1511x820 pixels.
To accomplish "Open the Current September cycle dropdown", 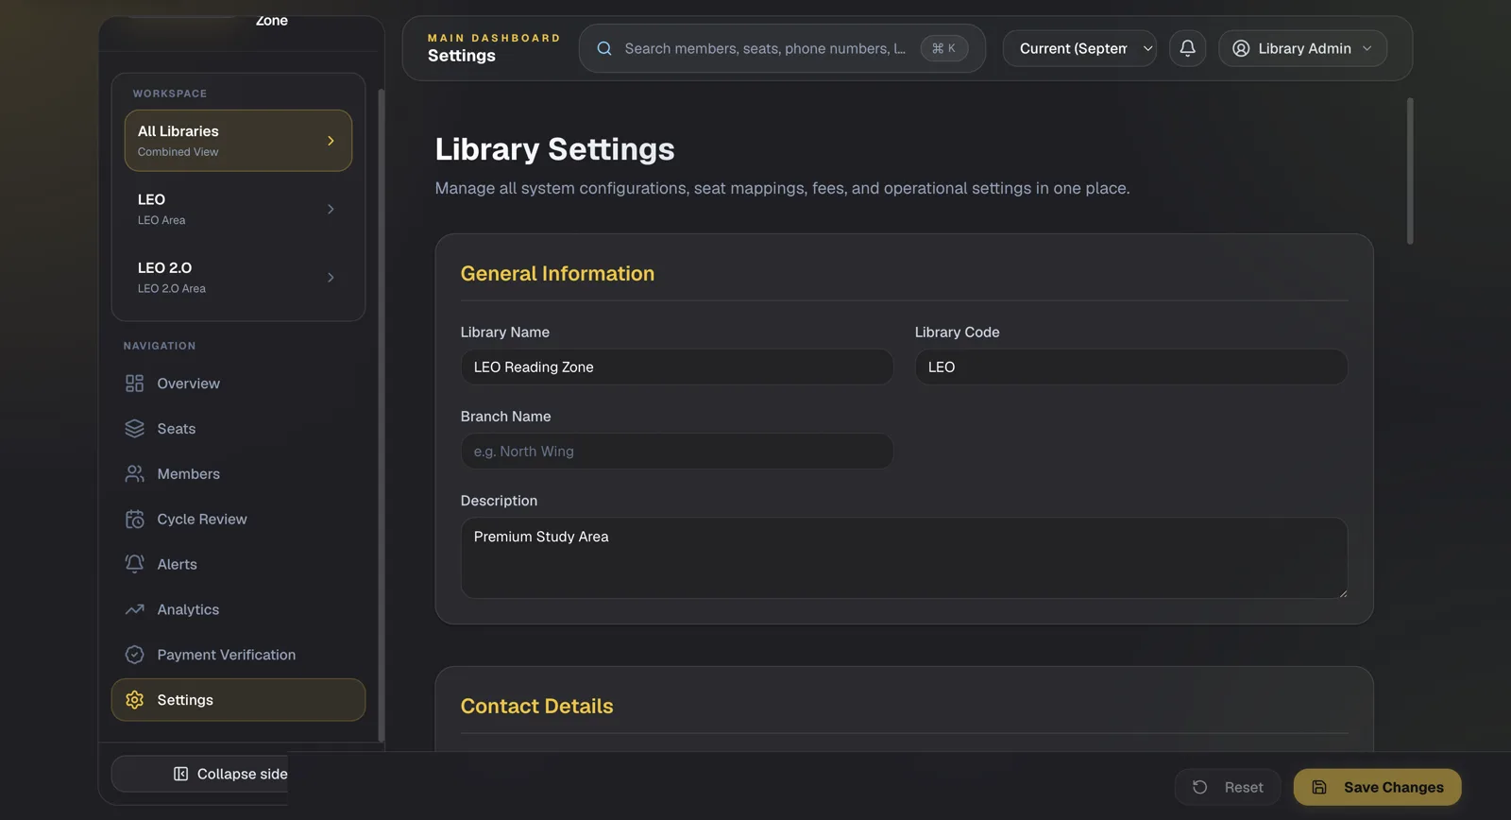I will pos(1079,48).
